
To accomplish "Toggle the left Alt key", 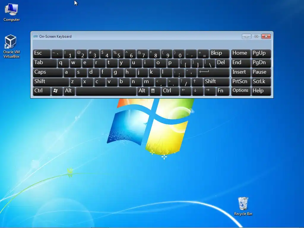I will [69, 91].
